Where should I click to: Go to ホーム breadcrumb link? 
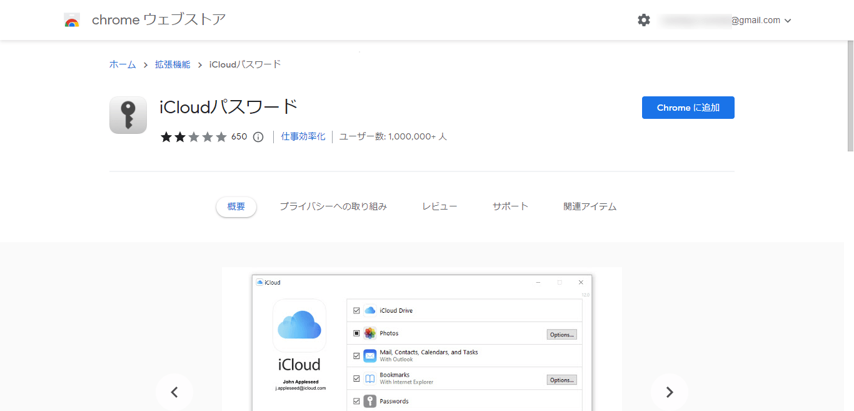[x=123, y=64]
